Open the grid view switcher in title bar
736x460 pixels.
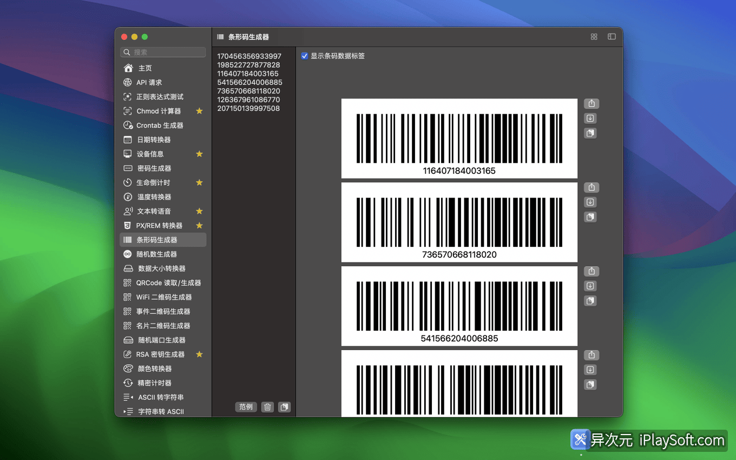coord(594,36)
